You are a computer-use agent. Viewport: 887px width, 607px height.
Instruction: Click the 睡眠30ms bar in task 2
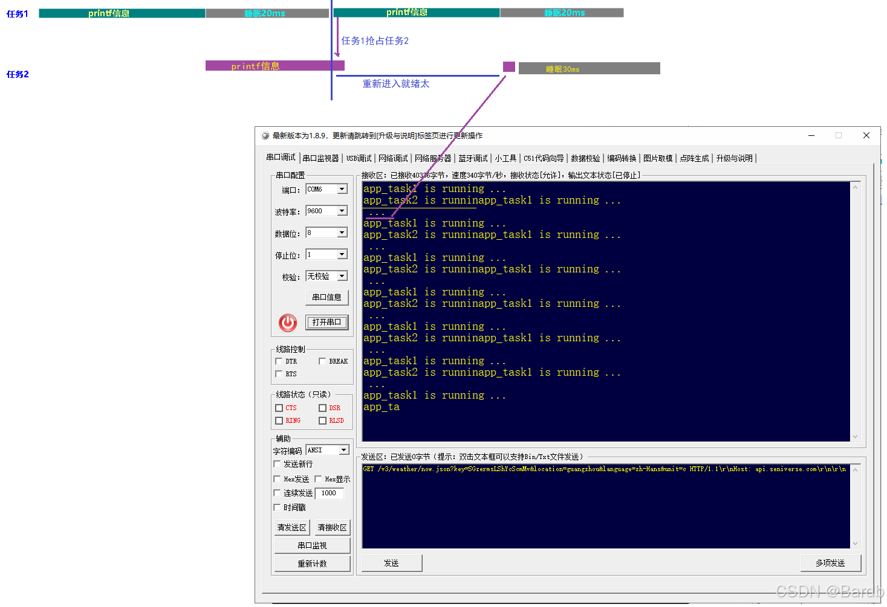coord(590,68)
